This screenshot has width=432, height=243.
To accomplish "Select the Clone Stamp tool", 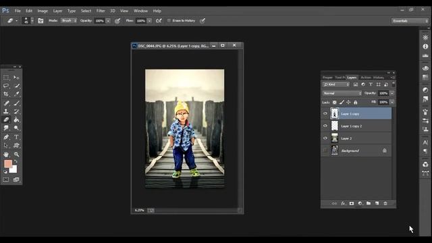I will coord(6,111).
